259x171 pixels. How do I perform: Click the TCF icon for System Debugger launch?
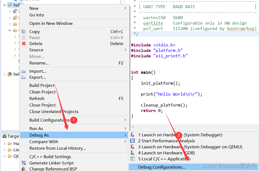tap(132, 135)
